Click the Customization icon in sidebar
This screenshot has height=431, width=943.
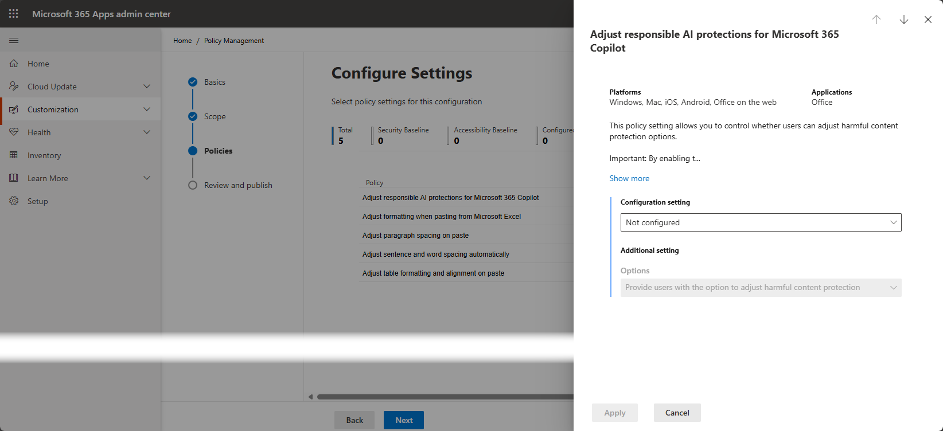[14, 109]
